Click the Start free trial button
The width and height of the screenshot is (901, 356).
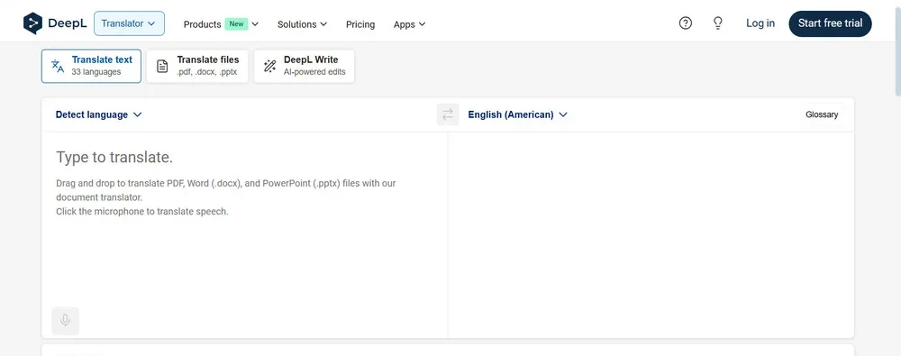(x=831, y=23)
